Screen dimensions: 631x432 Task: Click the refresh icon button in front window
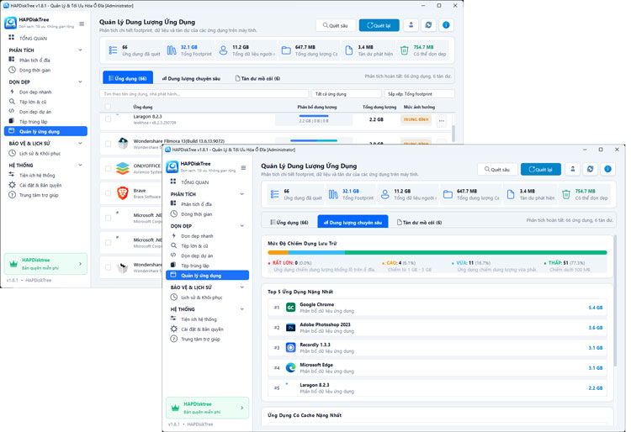(590, 169)
